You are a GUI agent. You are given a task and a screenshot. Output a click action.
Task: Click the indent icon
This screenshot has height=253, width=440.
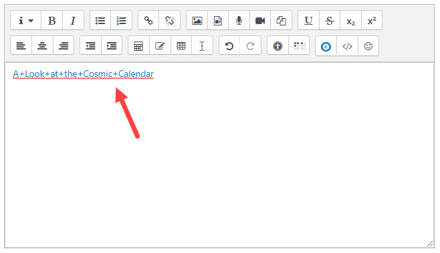(112, 46)
